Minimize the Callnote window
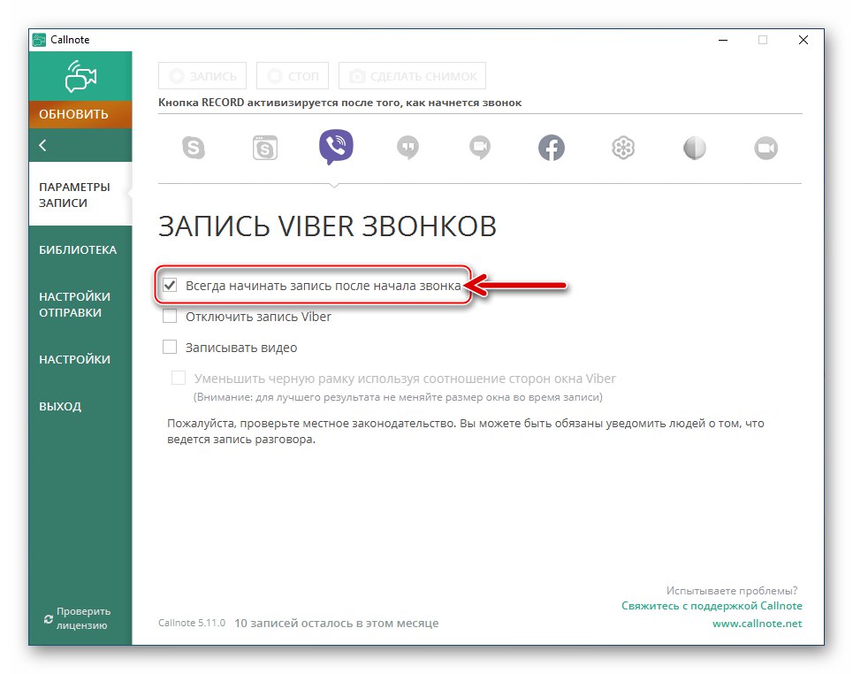This screenshot has height=674, width=853. coord(723,40)
